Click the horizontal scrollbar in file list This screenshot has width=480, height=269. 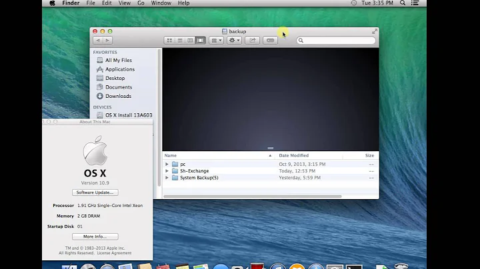[253, 196]
